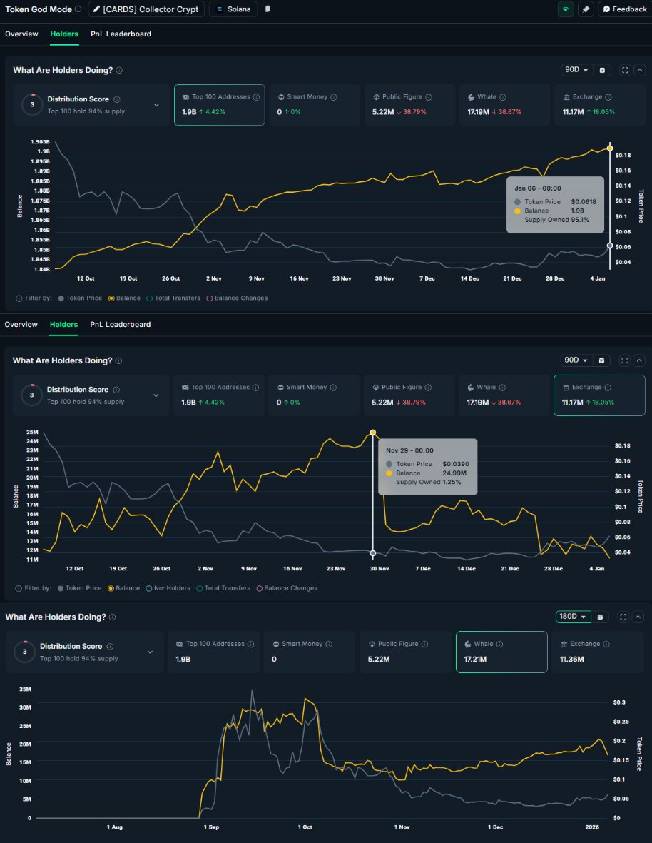
Task: Select the Holders tab in the second tab row
Action: click(64, 324)
